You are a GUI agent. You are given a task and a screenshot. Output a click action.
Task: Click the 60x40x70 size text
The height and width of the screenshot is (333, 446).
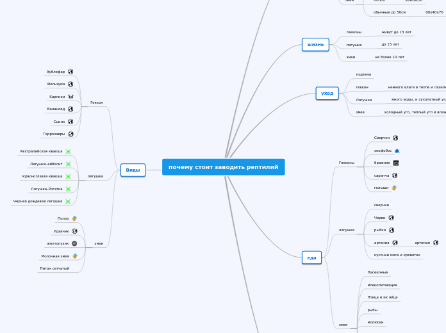[x=434, y=12]
